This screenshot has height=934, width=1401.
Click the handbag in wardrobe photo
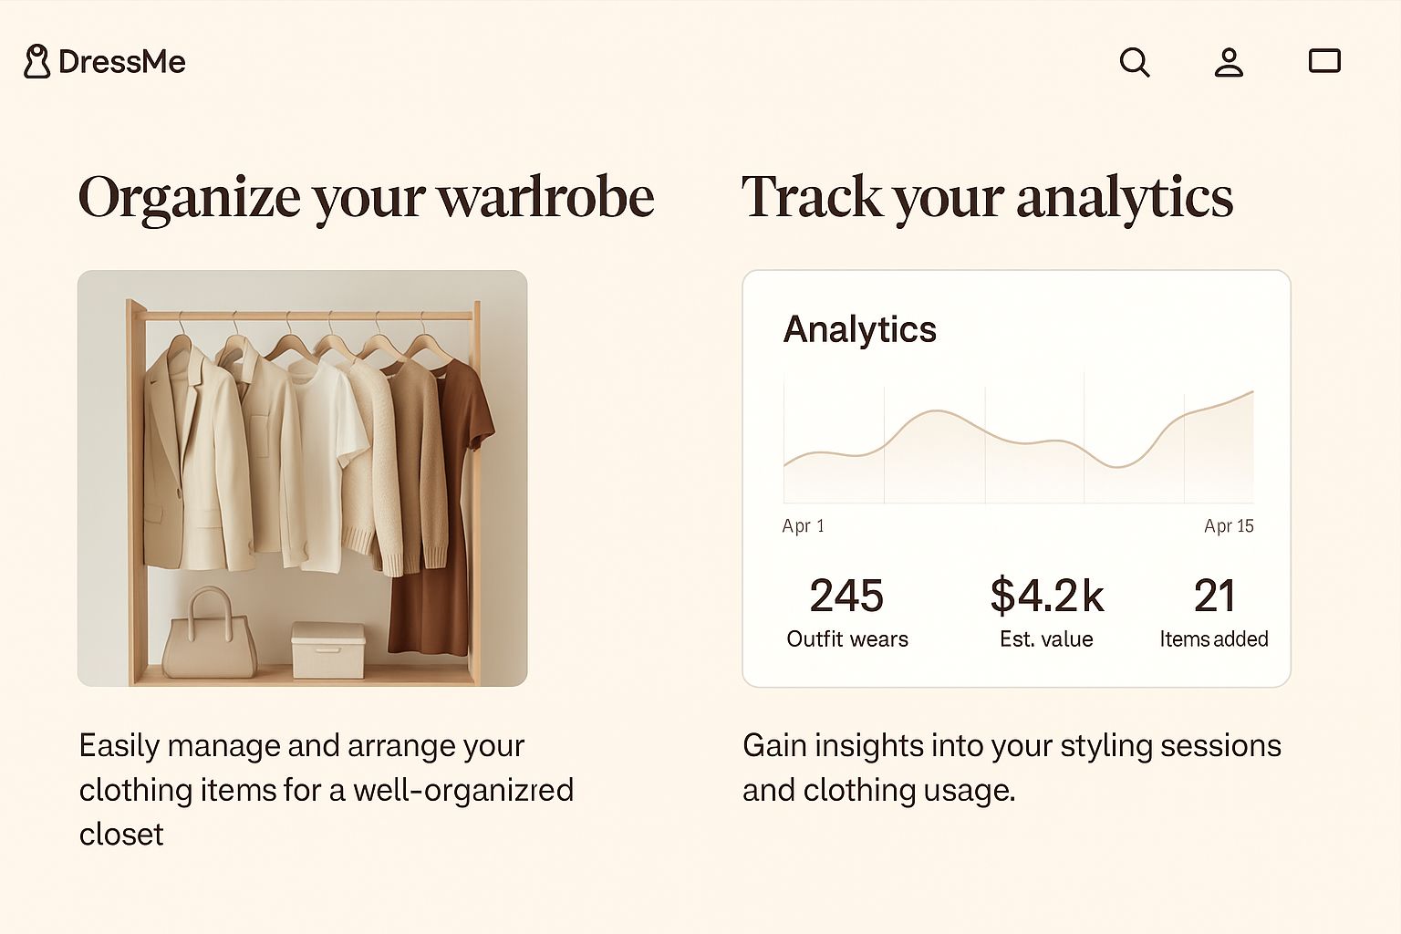pos(210,636)
